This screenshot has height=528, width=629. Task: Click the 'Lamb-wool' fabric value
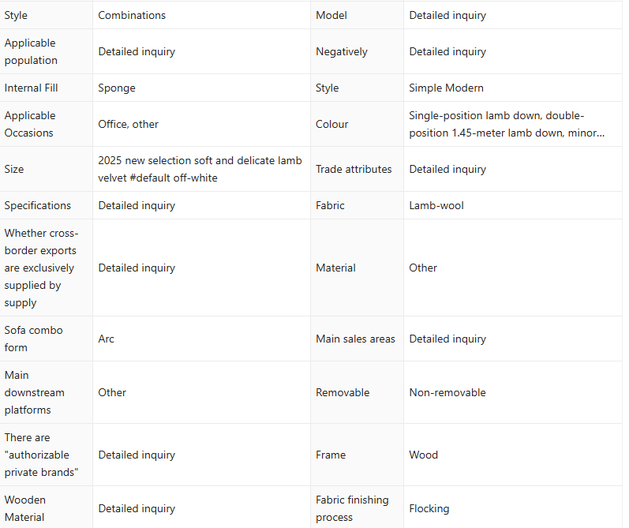(436, 205)
